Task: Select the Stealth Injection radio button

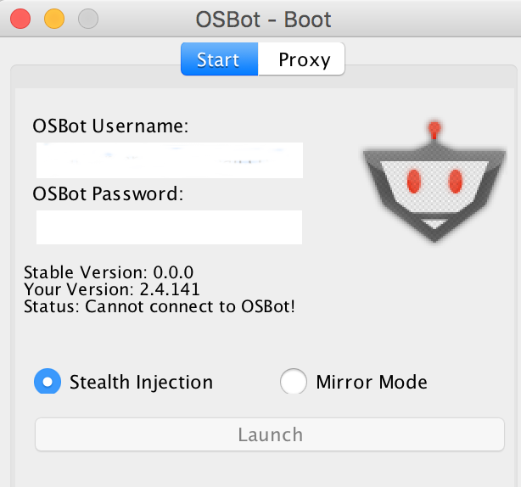Action: [x=48, y=382]
